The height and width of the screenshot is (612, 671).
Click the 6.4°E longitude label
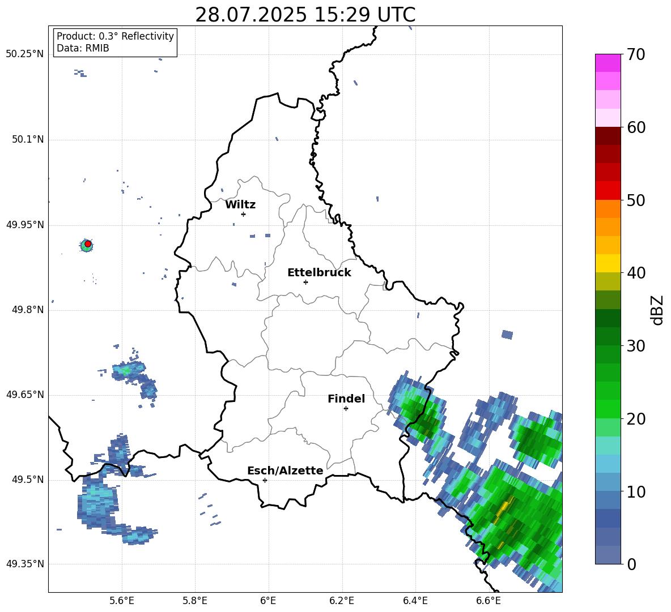[x=415, y=601]
